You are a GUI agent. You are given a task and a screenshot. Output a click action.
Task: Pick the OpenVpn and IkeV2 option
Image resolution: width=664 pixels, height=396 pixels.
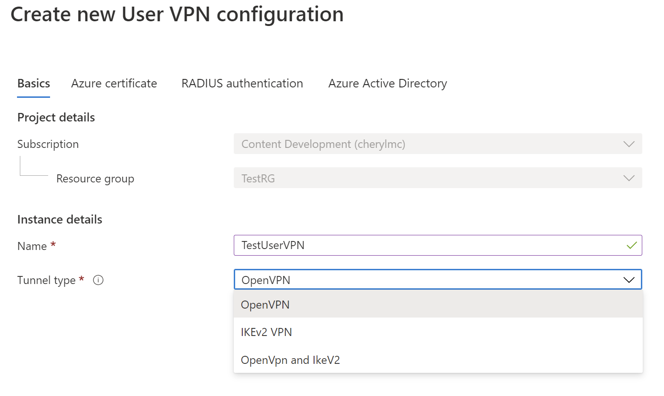[290, 360]
